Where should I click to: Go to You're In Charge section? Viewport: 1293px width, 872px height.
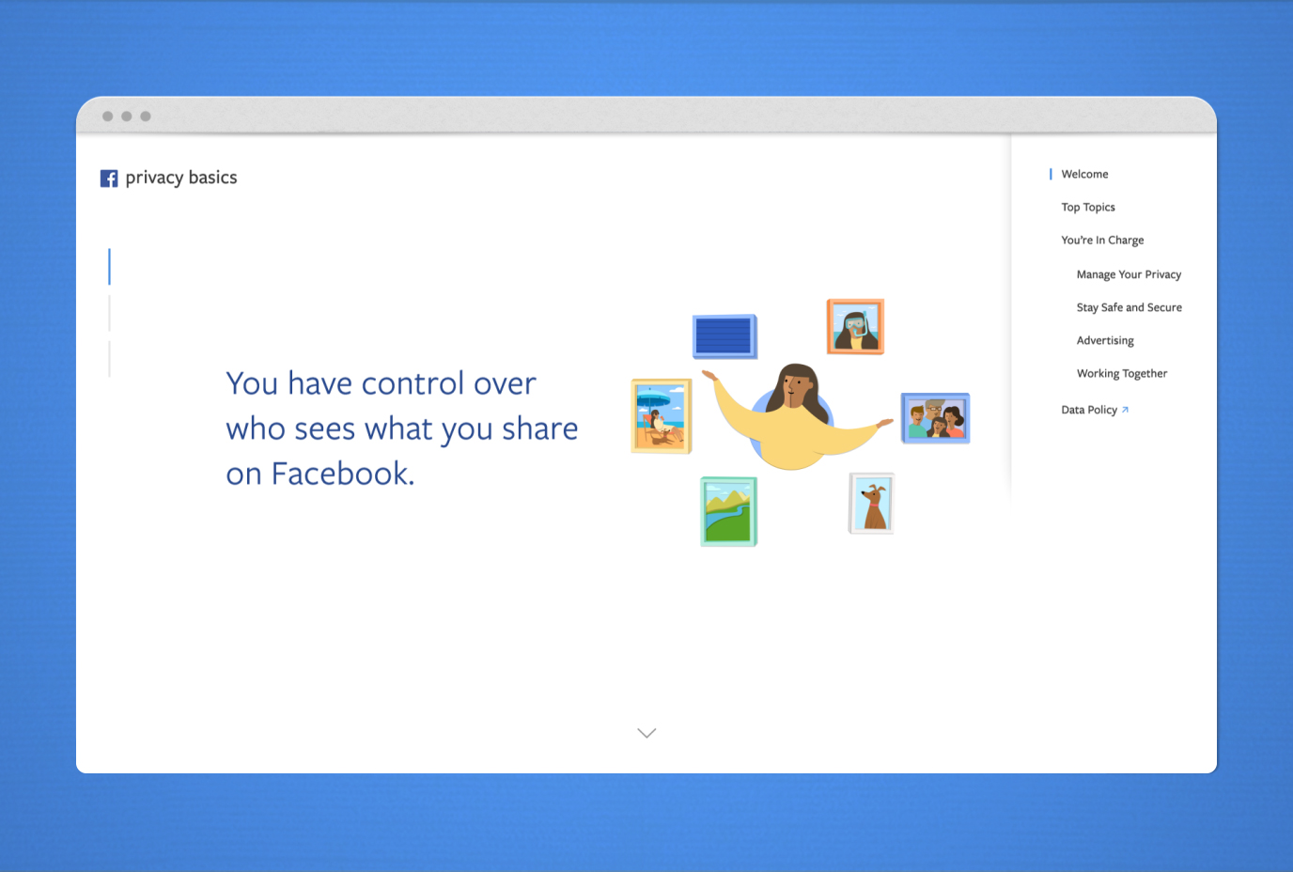tap(1102, 241)
